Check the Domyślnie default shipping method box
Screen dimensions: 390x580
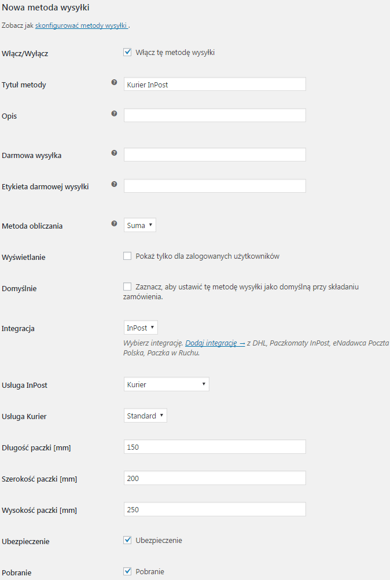pos(127,287)
